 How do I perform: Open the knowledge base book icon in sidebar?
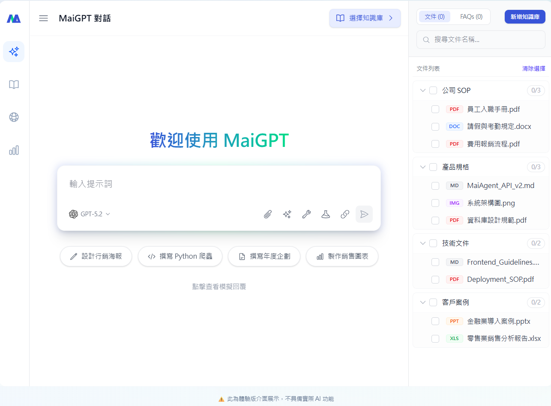14,84
